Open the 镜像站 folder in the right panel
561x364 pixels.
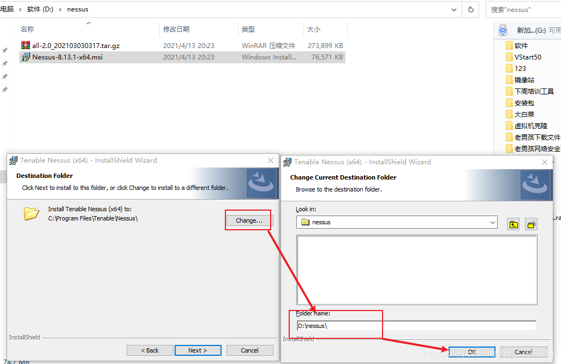pyautogui.click(x=524, y=80)
